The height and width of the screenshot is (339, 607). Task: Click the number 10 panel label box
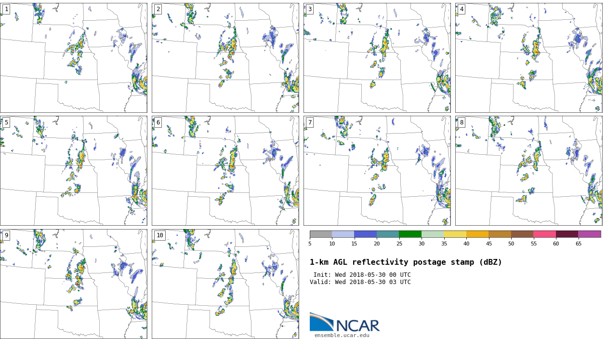(159, 235)
